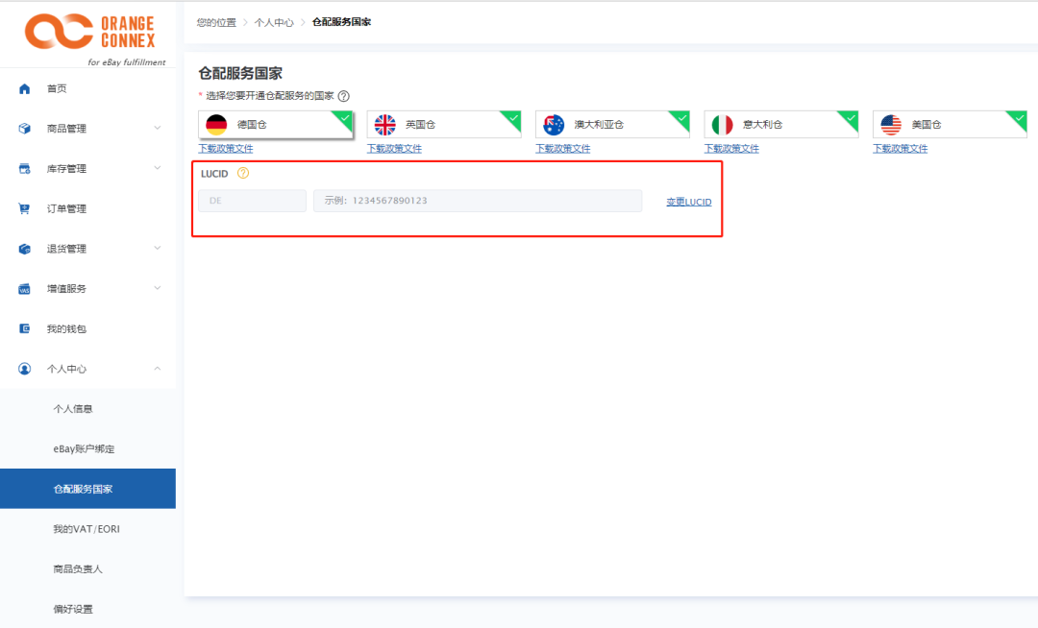
Task: Click help icon next to 选择您要开通仓配服务的国家
Action: (343, 96)
